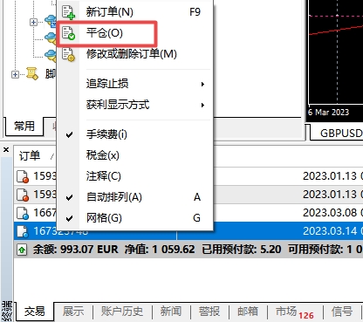Select the highlighted date 2023.03.14 cell

330,231
